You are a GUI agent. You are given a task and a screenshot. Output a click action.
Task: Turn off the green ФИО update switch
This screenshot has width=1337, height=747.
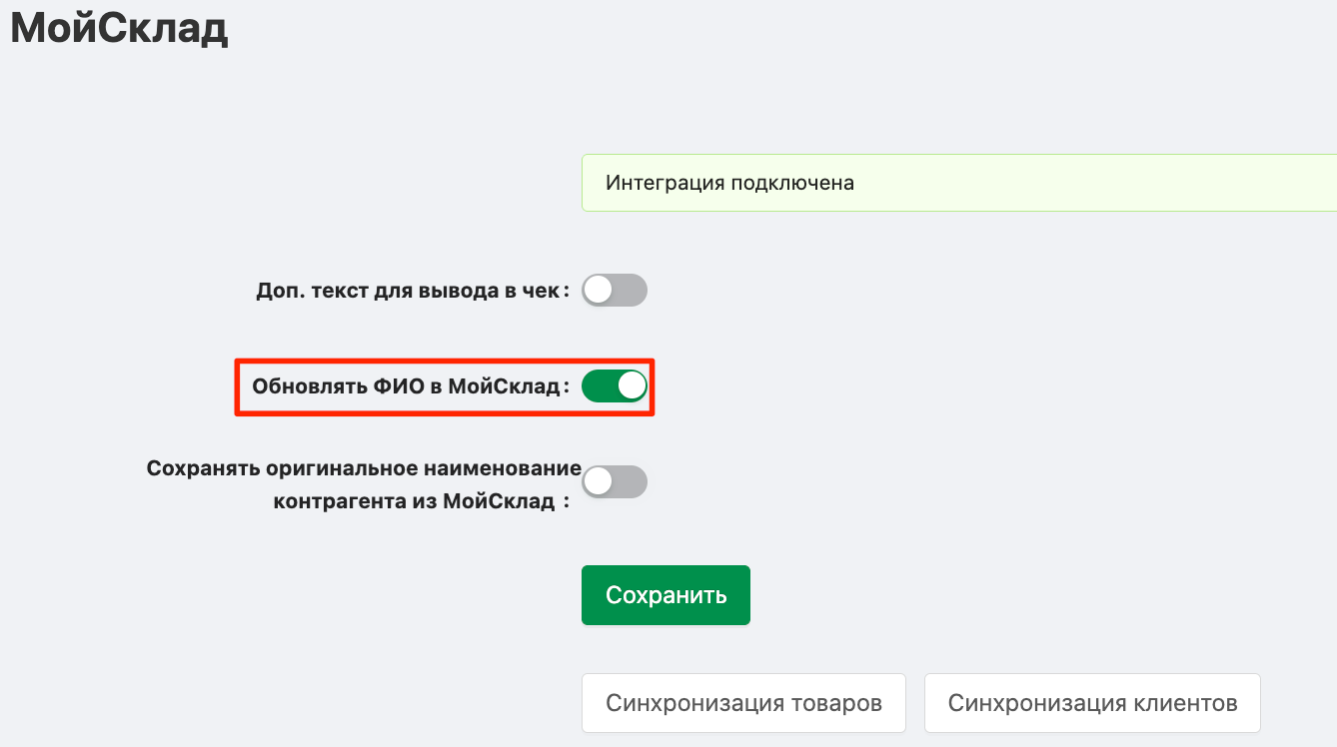coord(615,385)
